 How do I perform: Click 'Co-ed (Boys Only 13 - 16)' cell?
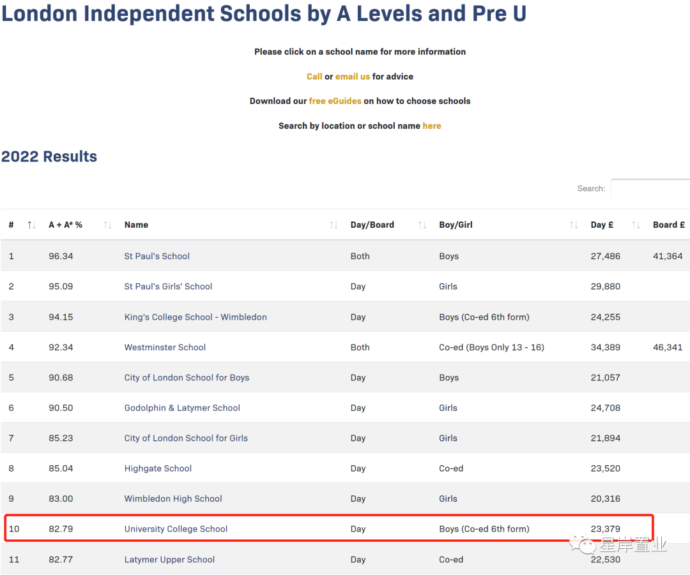coord(491,348)
